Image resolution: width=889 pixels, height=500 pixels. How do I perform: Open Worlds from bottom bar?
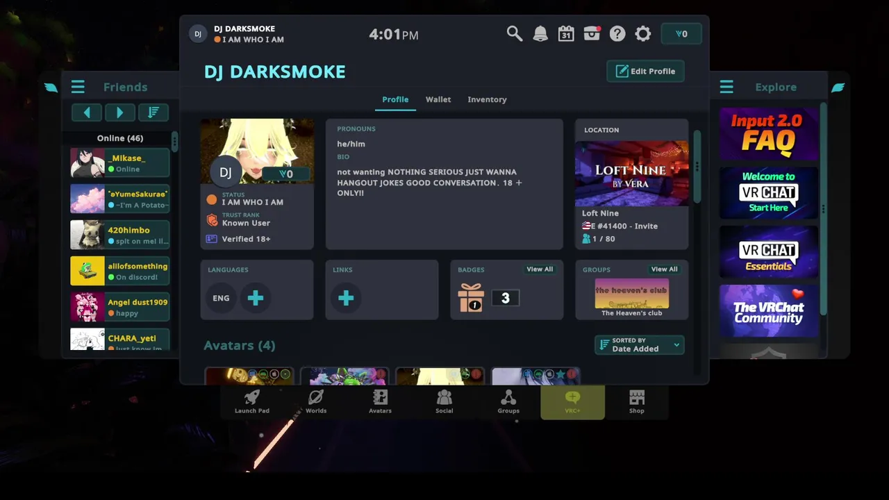[x=316, y=402]
